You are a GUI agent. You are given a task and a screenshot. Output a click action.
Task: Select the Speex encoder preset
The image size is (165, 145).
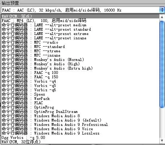click(80, 94)
